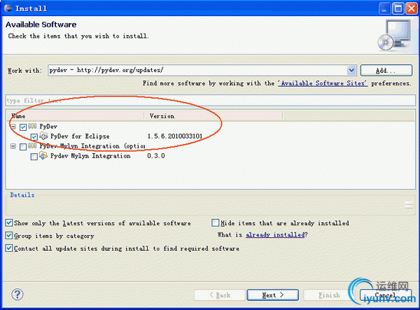Viewport: 420px width, 310px height.
Task: Minimize the Install window
Action: 384,8
